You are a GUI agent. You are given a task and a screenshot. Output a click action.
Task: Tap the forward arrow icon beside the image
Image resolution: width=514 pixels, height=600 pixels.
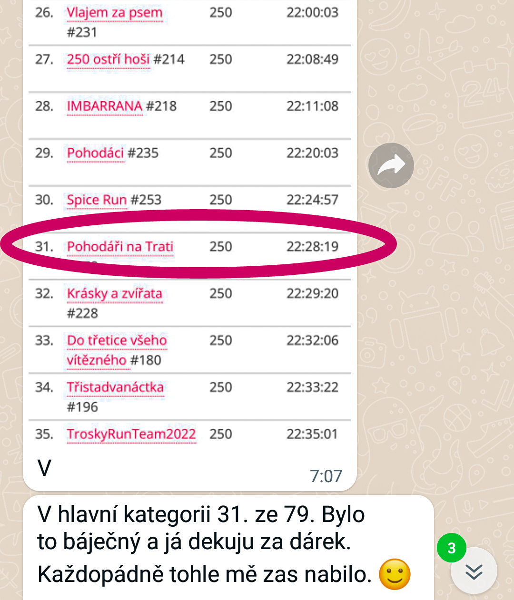391,165
